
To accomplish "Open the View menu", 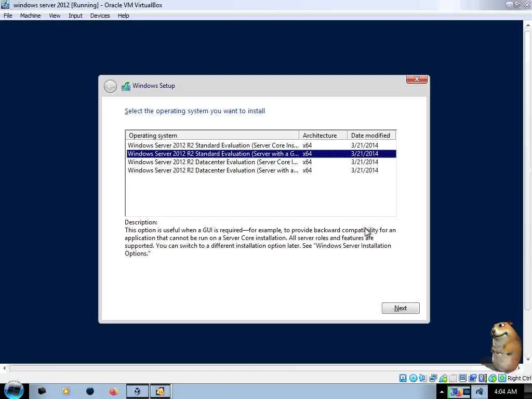I will [x=55, y=16].
